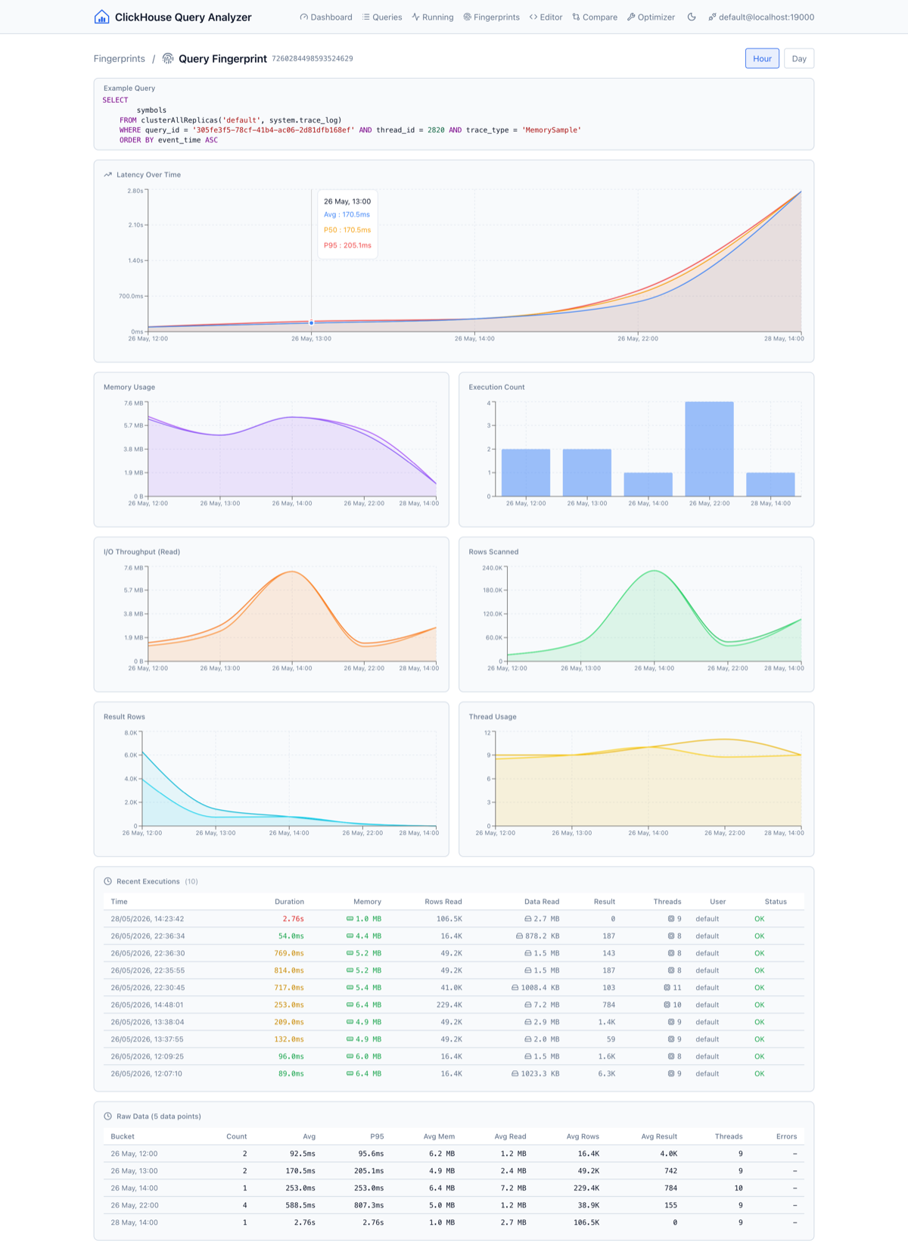908x1255 pixels.
Task: Click disk icon beside 2.7 MB data read
Action: [528, 919]
